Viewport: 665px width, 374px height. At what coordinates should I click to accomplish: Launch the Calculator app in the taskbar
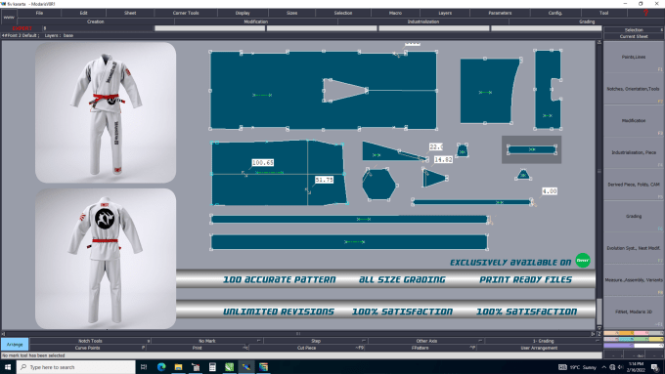point(212,367)
